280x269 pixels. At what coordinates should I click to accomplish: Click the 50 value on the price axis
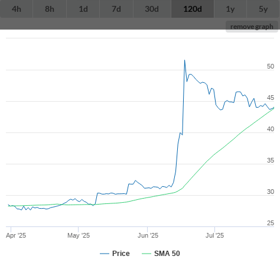271,66
